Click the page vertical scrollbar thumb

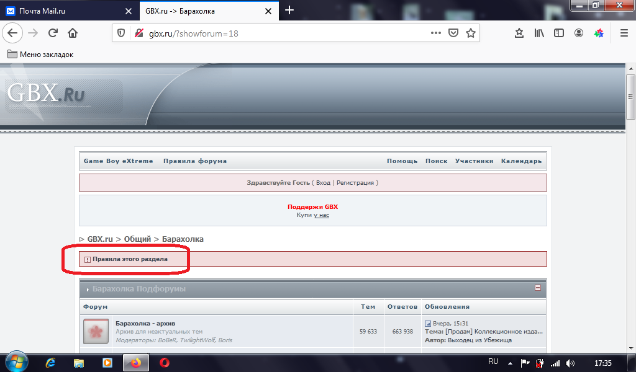[x=630, y=97]
